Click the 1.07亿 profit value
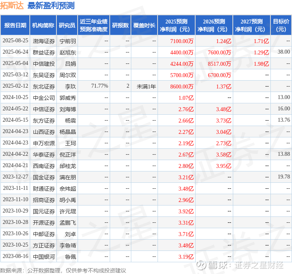 tap(186, 98)
